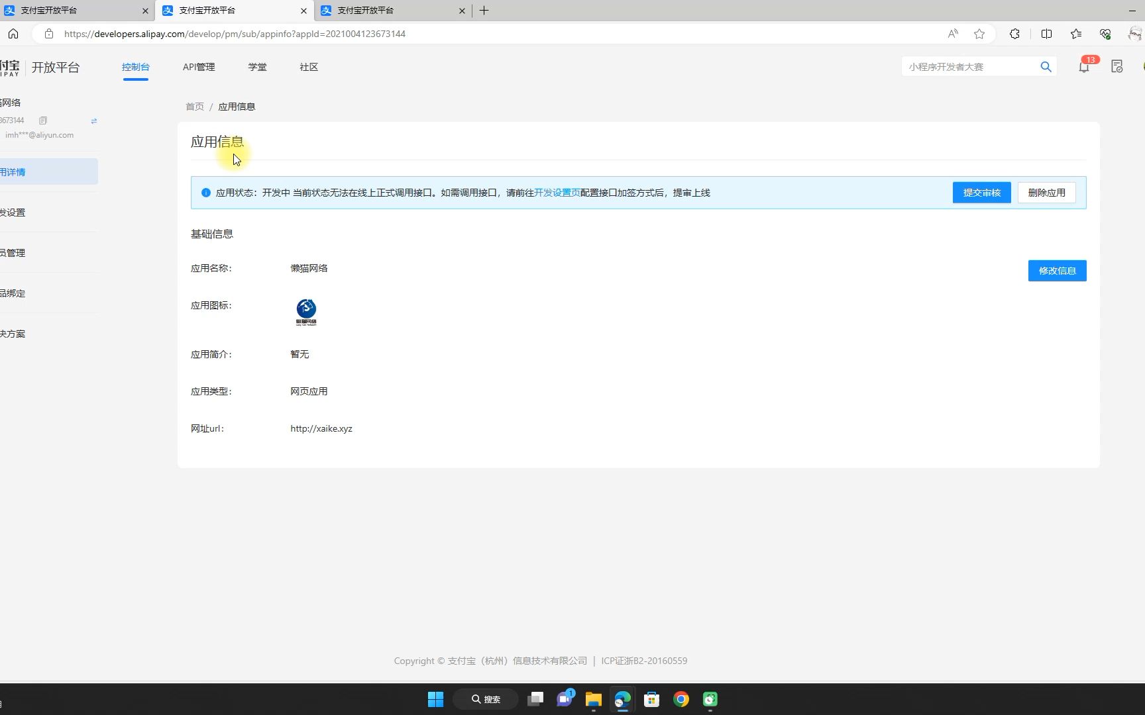Open Task View on taskbar

point(535,699)
